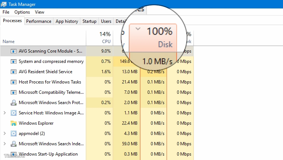Viewport: 283px width, 160px height.
Task: Expand the appmodel (2) process group
Action: 5,134
